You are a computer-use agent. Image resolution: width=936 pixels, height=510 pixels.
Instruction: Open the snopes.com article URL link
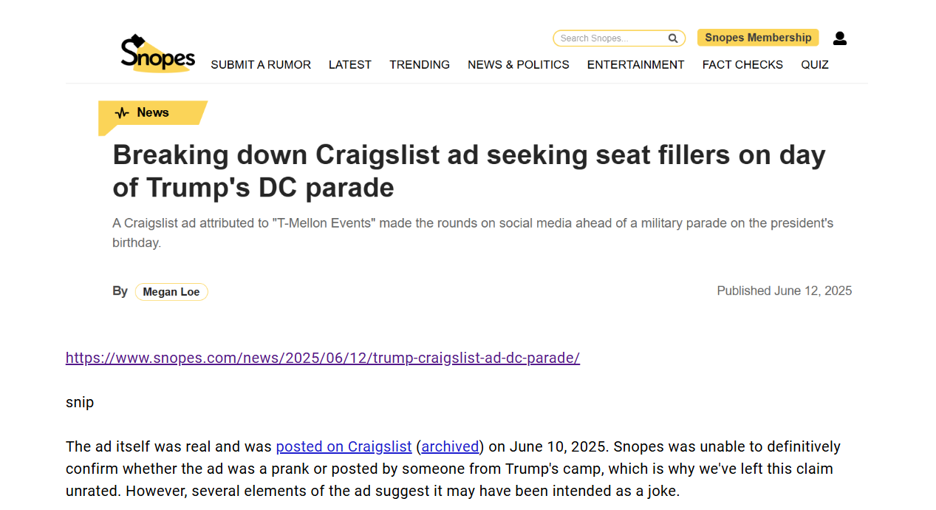(322, 358)
